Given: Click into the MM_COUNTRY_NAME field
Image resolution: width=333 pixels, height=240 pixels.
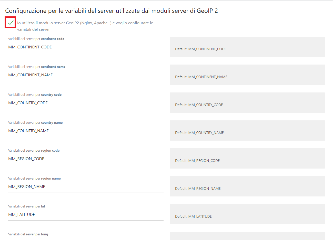Looking at the screenshot, I should tap(86, 131).
